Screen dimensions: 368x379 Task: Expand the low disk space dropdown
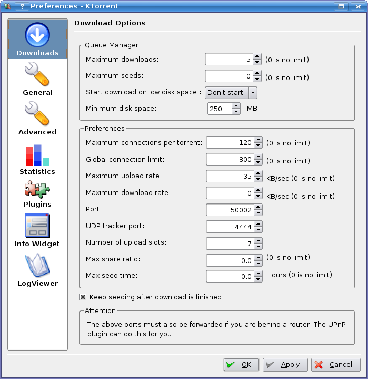pyautogui.click(x=252, y=93)
